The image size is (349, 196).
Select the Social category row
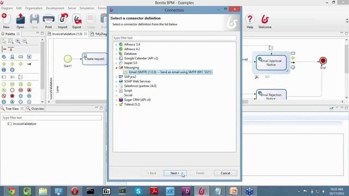pyautogui.click(x=128, y=95)
